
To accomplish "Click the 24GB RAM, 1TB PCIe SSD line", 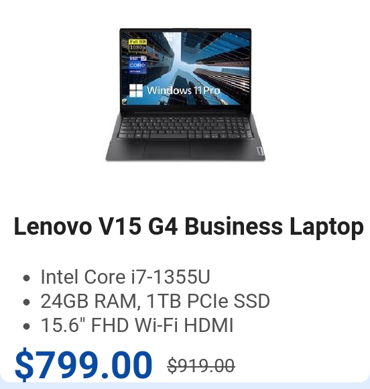I will click(155, 301).
